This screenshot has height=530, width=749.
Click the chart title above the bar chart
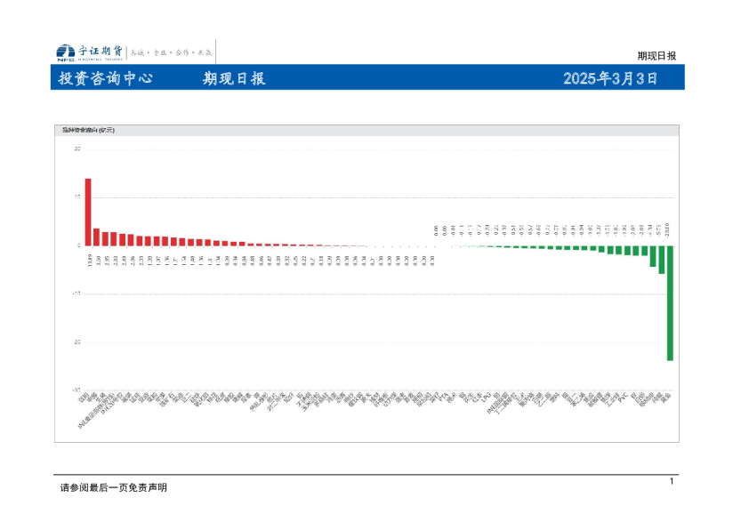[x=88, y=131]
